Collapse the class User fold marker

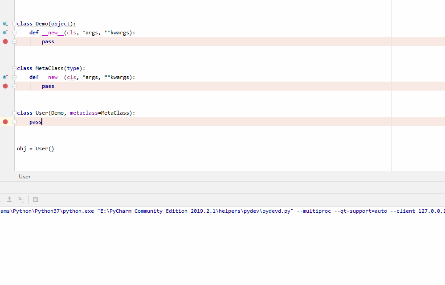(14, 113)
